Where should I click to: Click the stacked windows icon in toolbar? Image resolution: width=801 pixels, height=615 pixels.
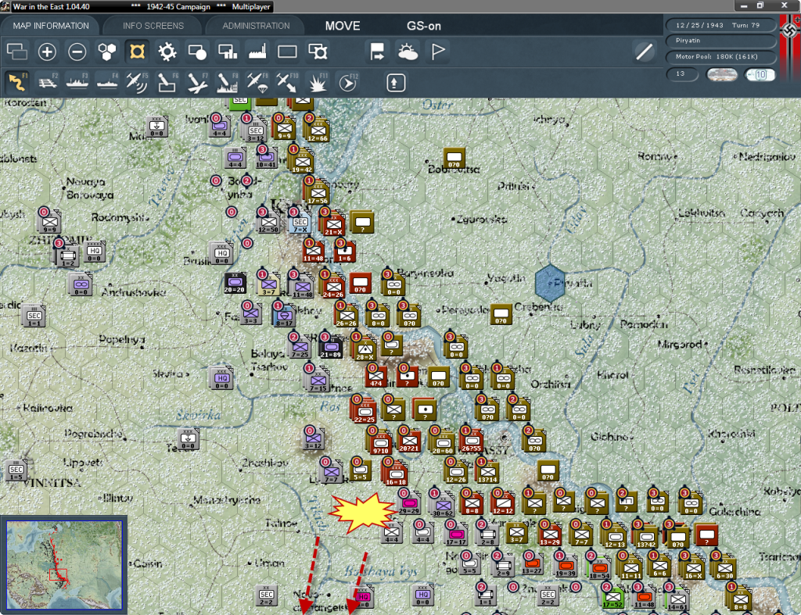17,52
